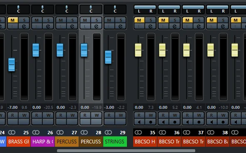246x153 pixels.
Task: Click the HARP channel 26 blue fader
Action: pyautogui.click(x=36, y=50)
